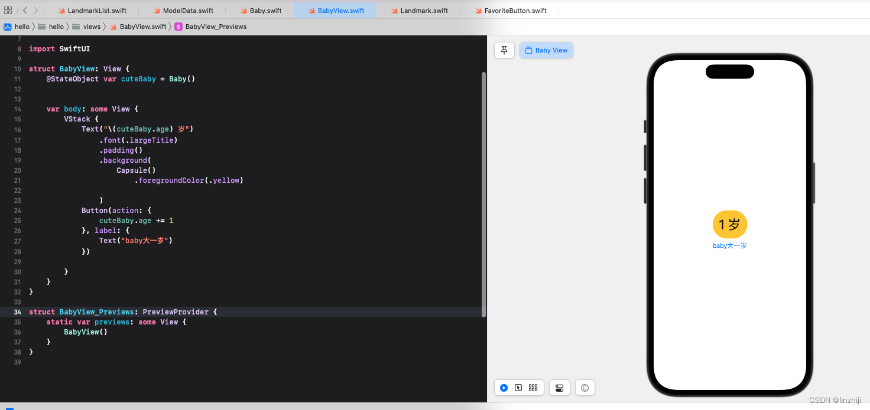This screenshot has width=870, height=410.
Task: Click the editor options grid icon top-left
Action: pyautogui.click(x=8, y=10)
